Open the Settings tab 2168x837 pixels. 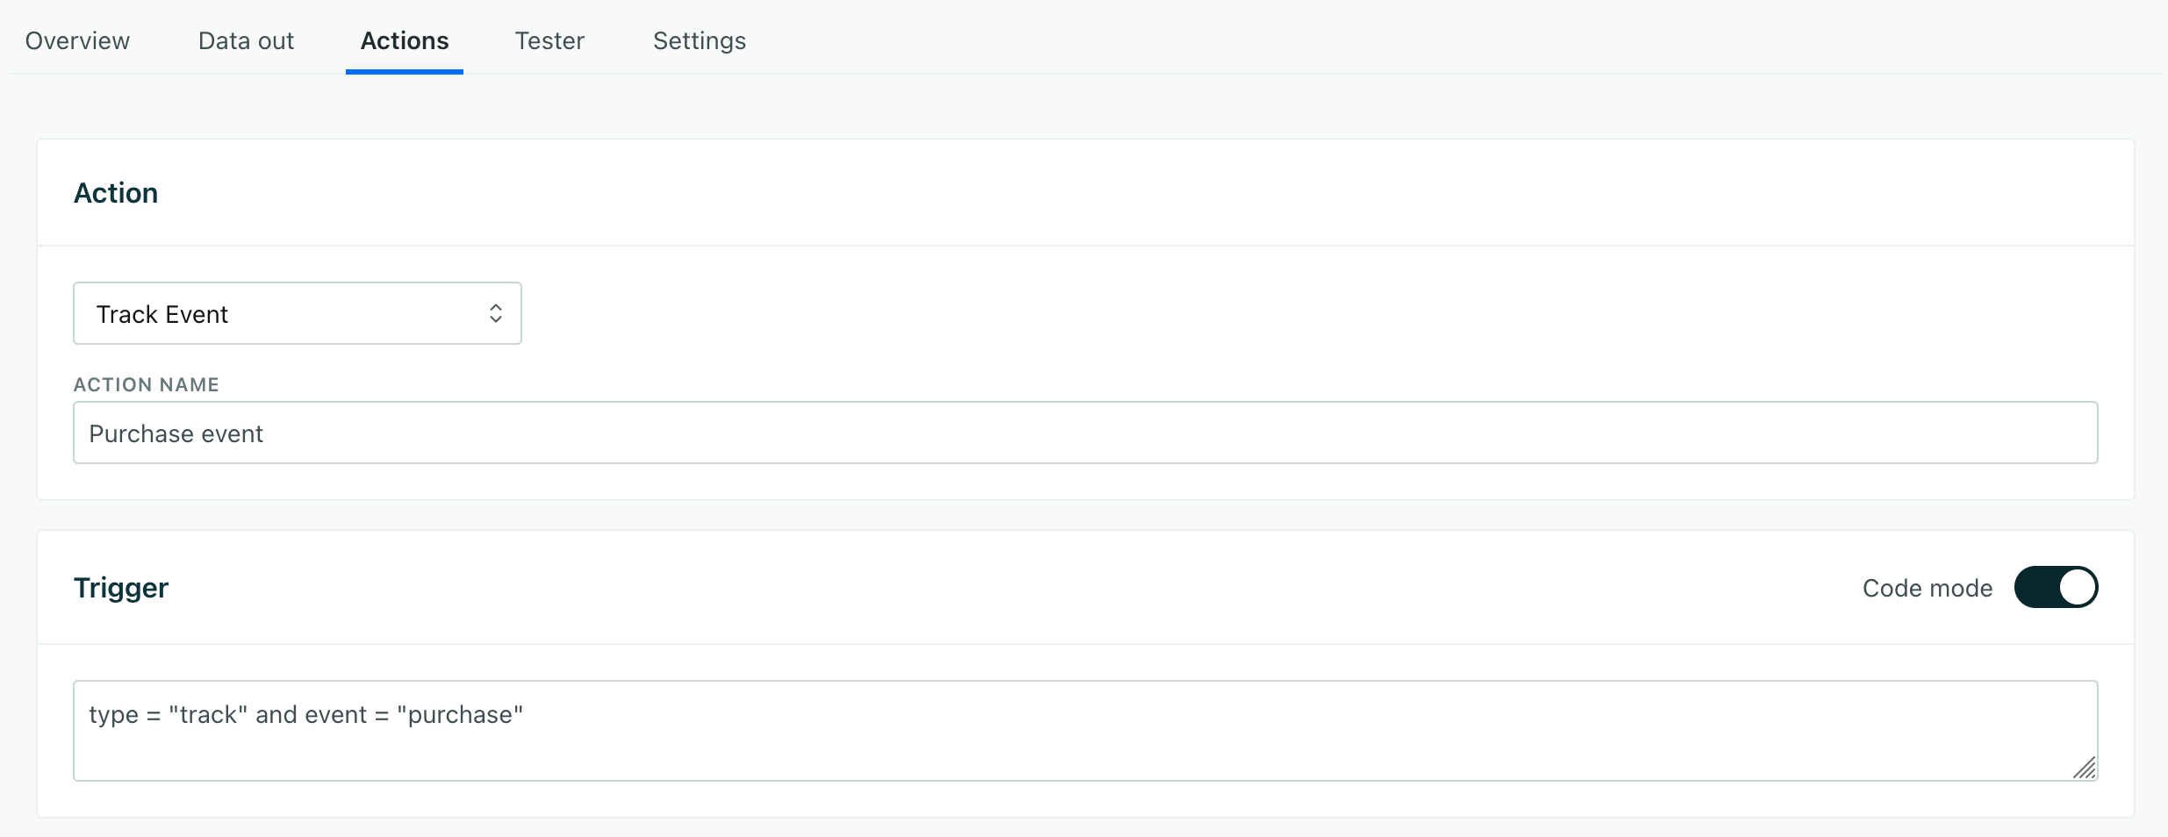699,40
